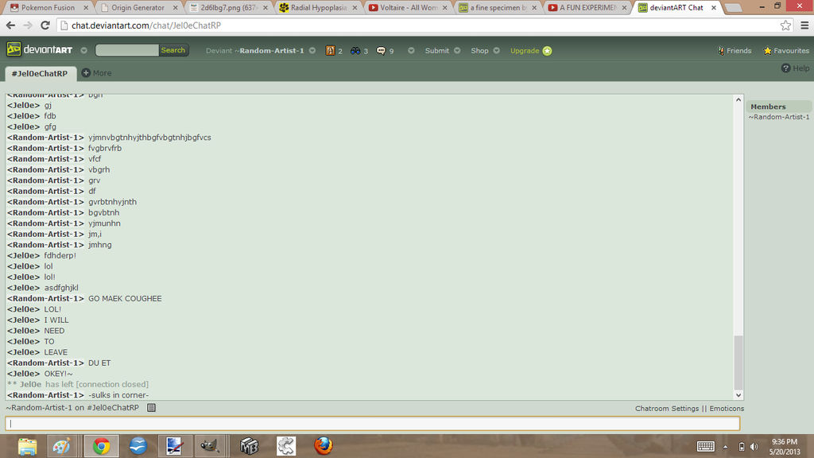This screenshot has height=458, width=814.
Task: Click the Favourites star icon
Action: (x=767, y=51)
